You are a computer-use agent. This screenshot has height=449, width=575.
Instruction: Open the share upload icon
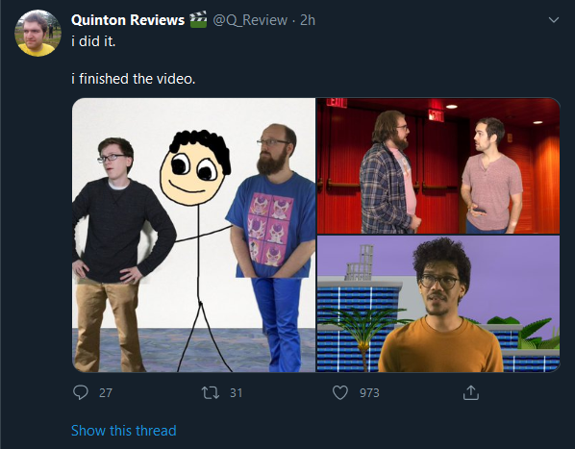471,392
